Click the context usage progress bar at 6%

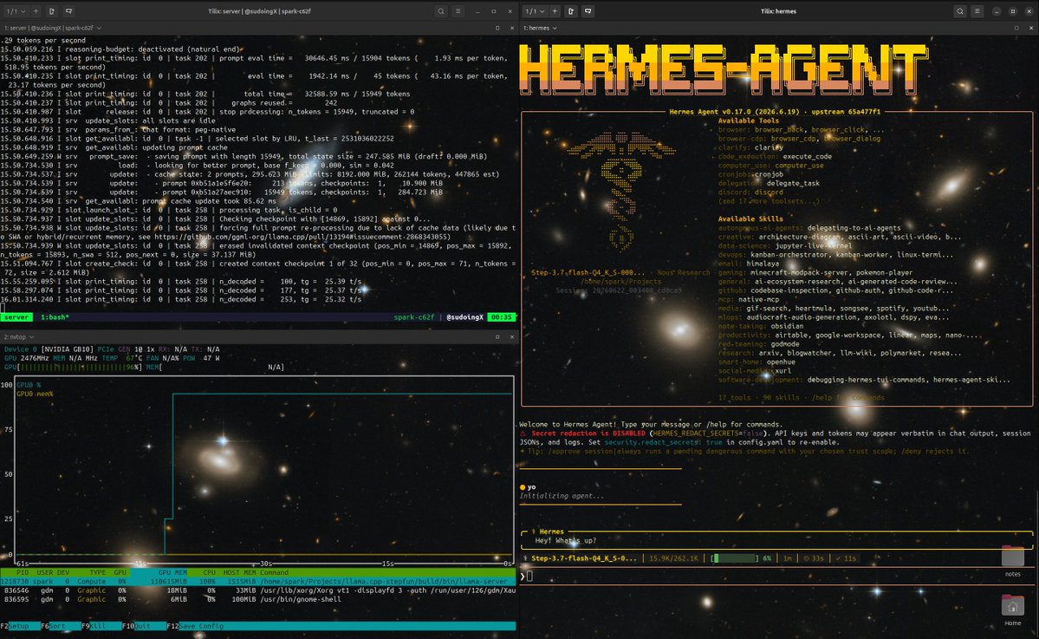click(x=734, y=558)
